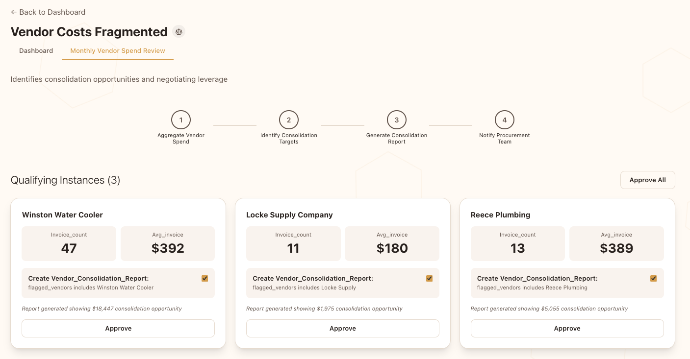Click Locke Supply average invoice $180 tile
Screen dimensions: 690x359
[392, 244]
